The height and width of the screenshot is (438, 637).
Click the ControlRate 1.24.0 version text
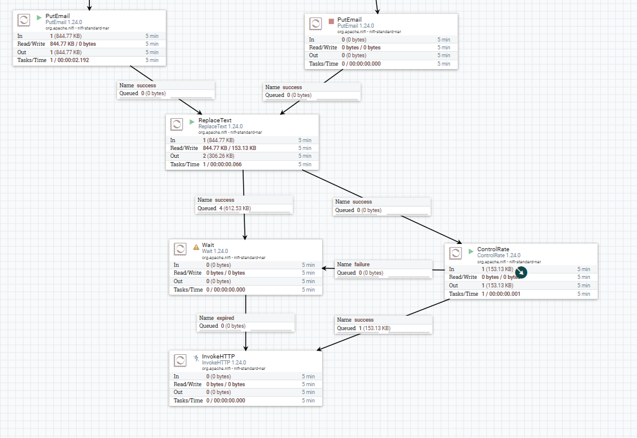499,255
